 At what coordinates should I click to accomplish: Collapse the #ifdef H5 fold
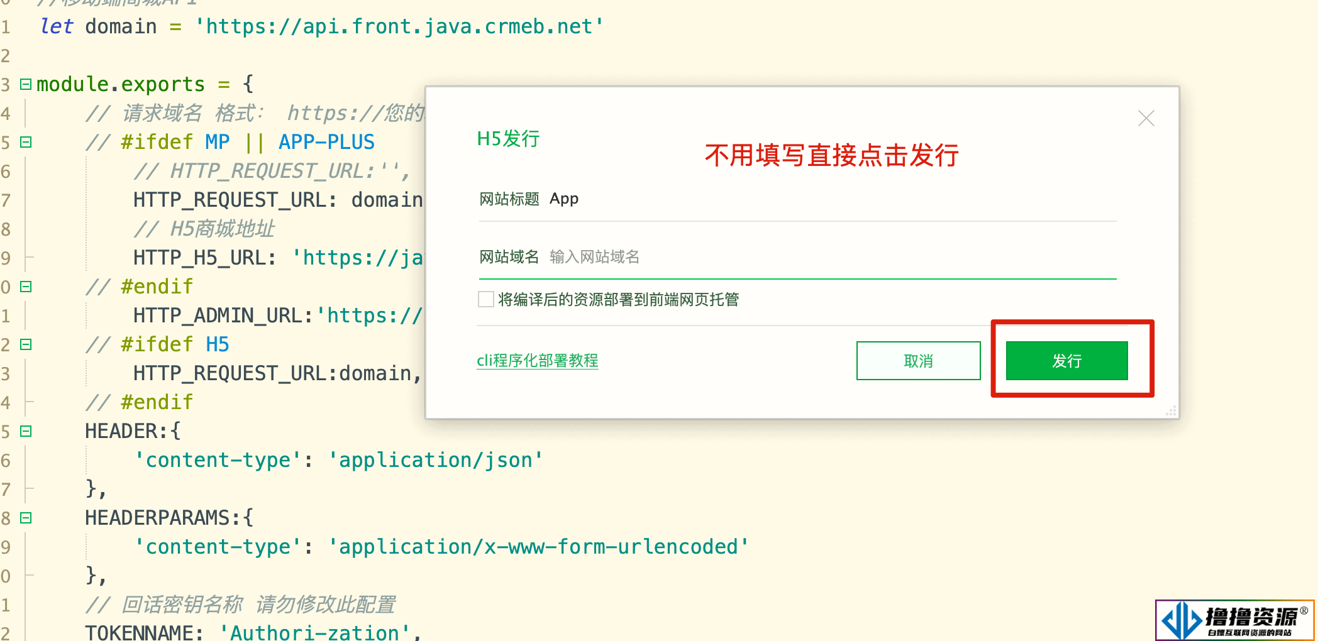coord(26,344)
